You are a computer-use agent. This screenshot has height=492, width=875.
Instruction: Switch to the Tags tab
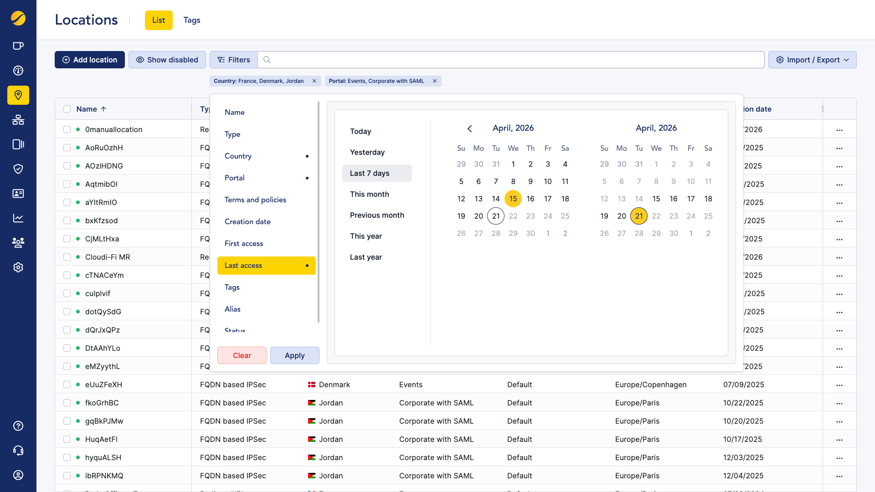191,20
